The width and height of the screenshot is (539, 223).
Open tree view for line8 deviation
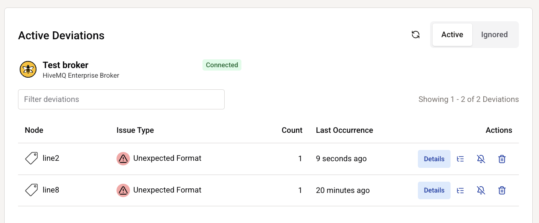[x=460, y=190]
